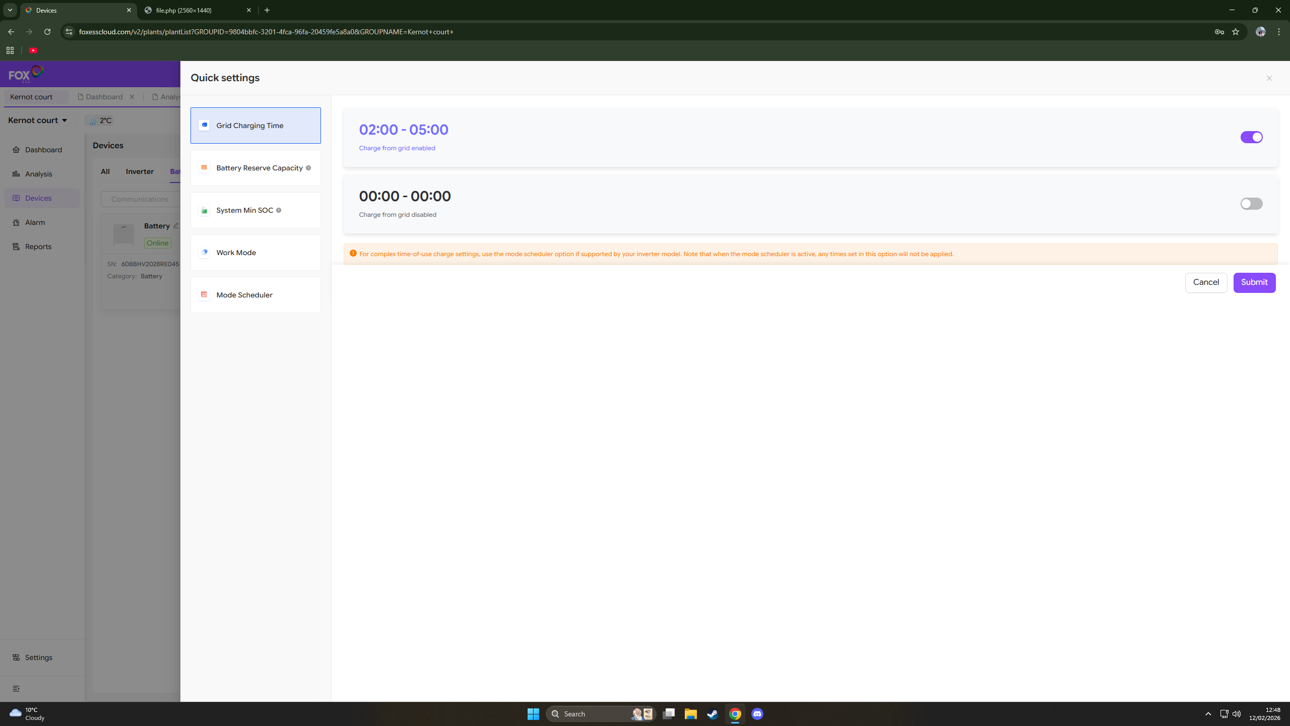Open the browser tab search dropdown arrow
1290x726 pixels.
(x=10, y=10)
